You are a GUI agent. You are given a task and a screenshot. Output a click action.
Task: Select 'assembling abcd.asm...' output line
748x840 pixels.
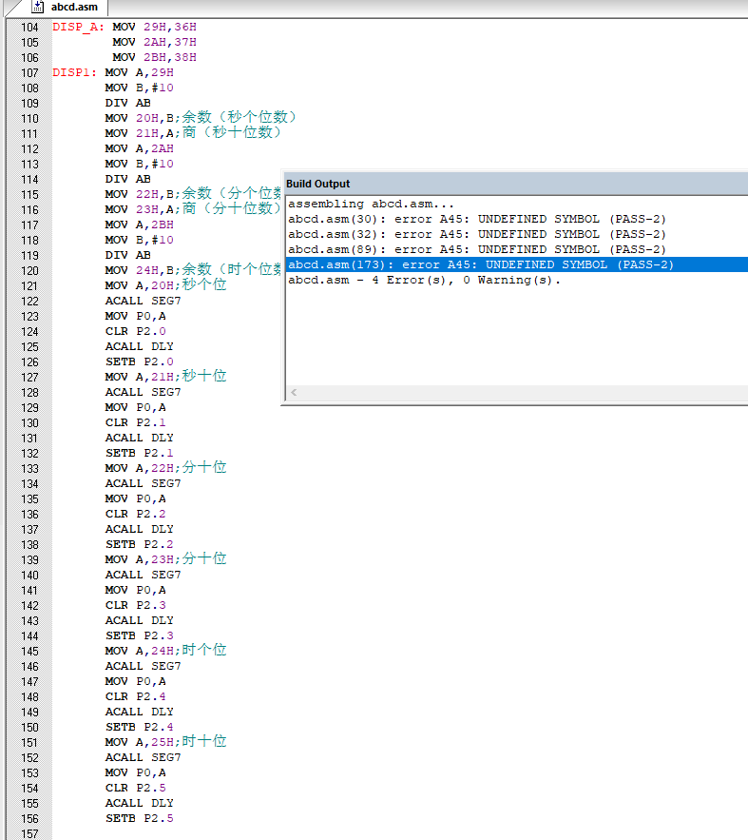[371, 205]
